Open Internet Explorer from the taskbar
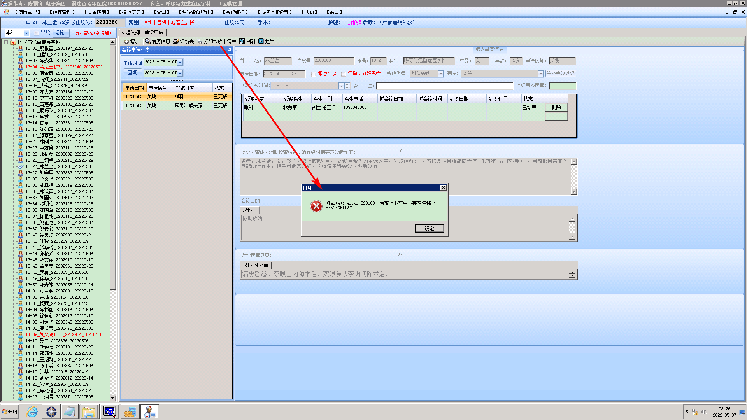This screenshot has height=420, width=747. tap(32, 411)
